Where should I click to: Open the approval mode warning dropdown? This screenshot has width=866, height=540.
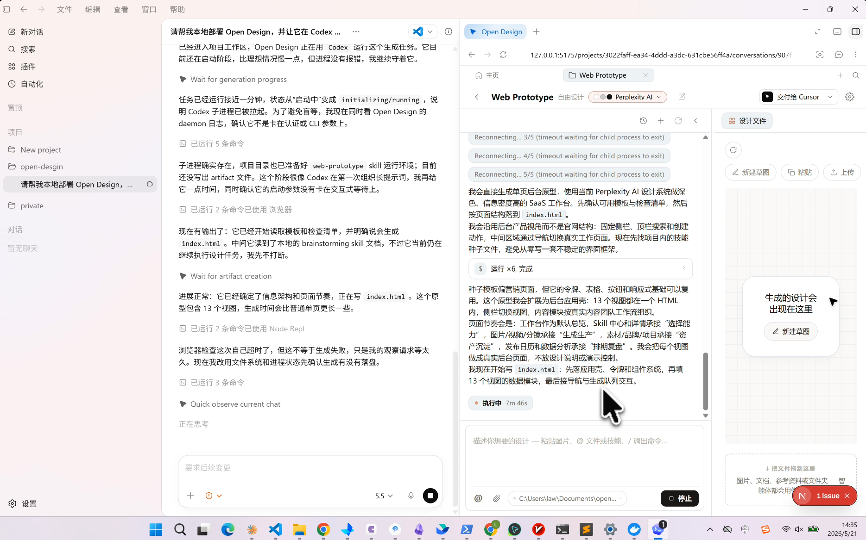[x=213, y=496]
